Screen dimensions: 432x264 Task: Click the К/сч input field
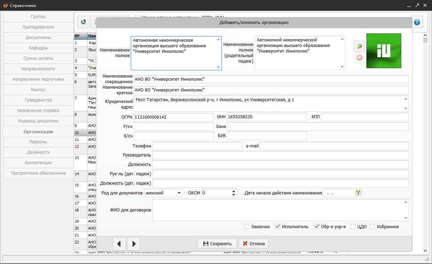pyautogui.click(x=173, y=136)
